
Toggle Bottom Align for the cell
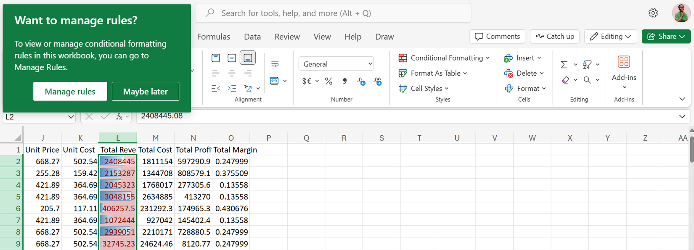(x=248, y=58)
